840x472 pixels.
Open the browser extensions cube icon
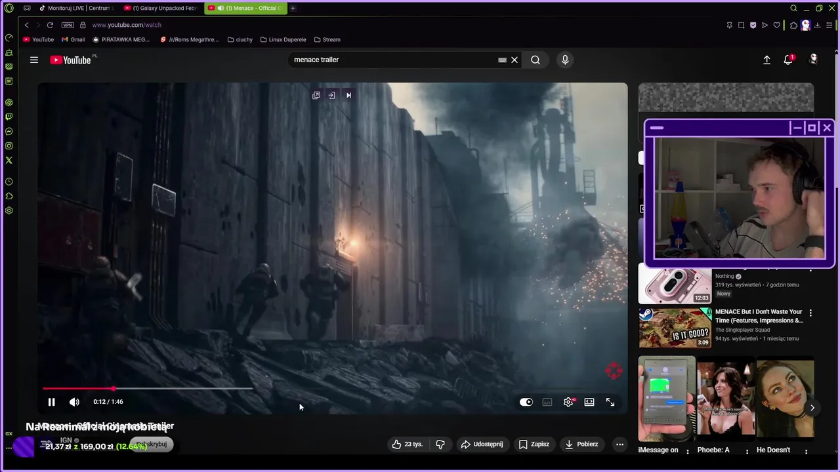(793, 25)
